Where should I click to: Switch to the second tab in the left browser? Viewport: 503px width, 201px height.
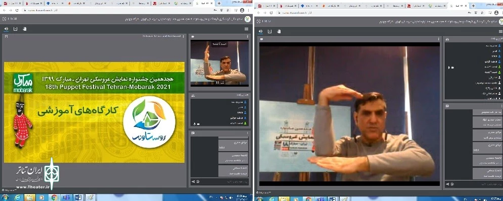click(34, 3)
